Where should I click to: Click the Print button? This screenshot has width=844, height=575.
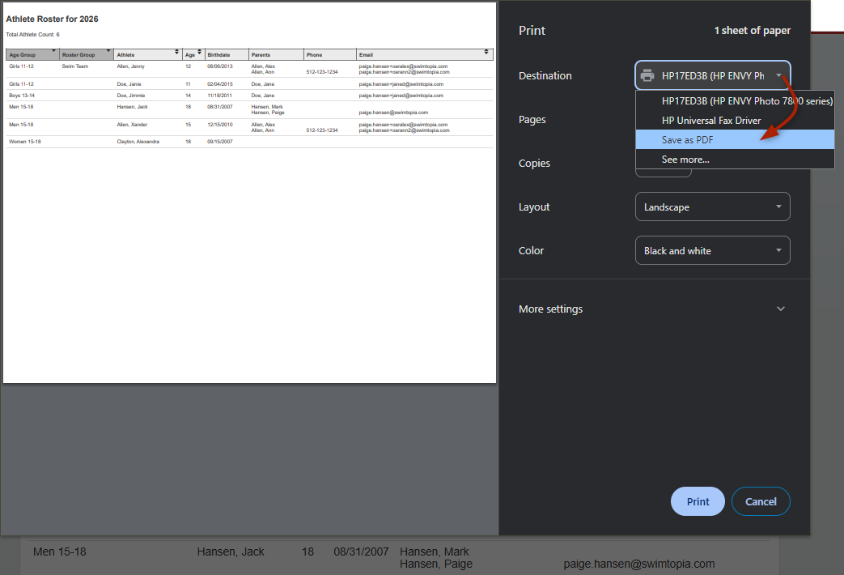698,501
